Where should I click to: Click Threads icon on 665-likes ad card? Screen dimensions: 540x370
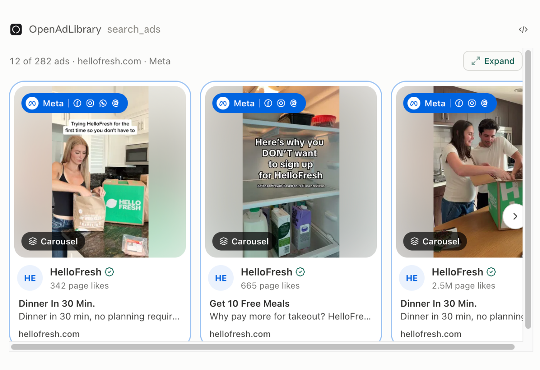coord(294,103)
